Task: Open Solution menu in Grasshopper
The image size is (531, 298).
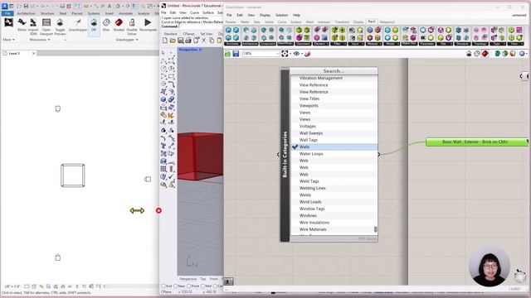Action: coord(281,15)
